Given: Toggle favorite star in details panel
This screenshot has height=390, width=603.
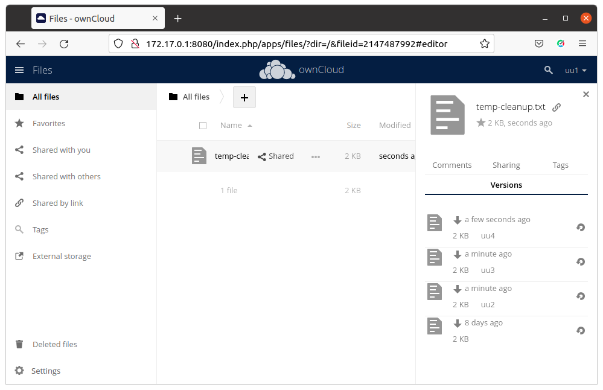Looking at the screenshot, I should coord(480,123).
